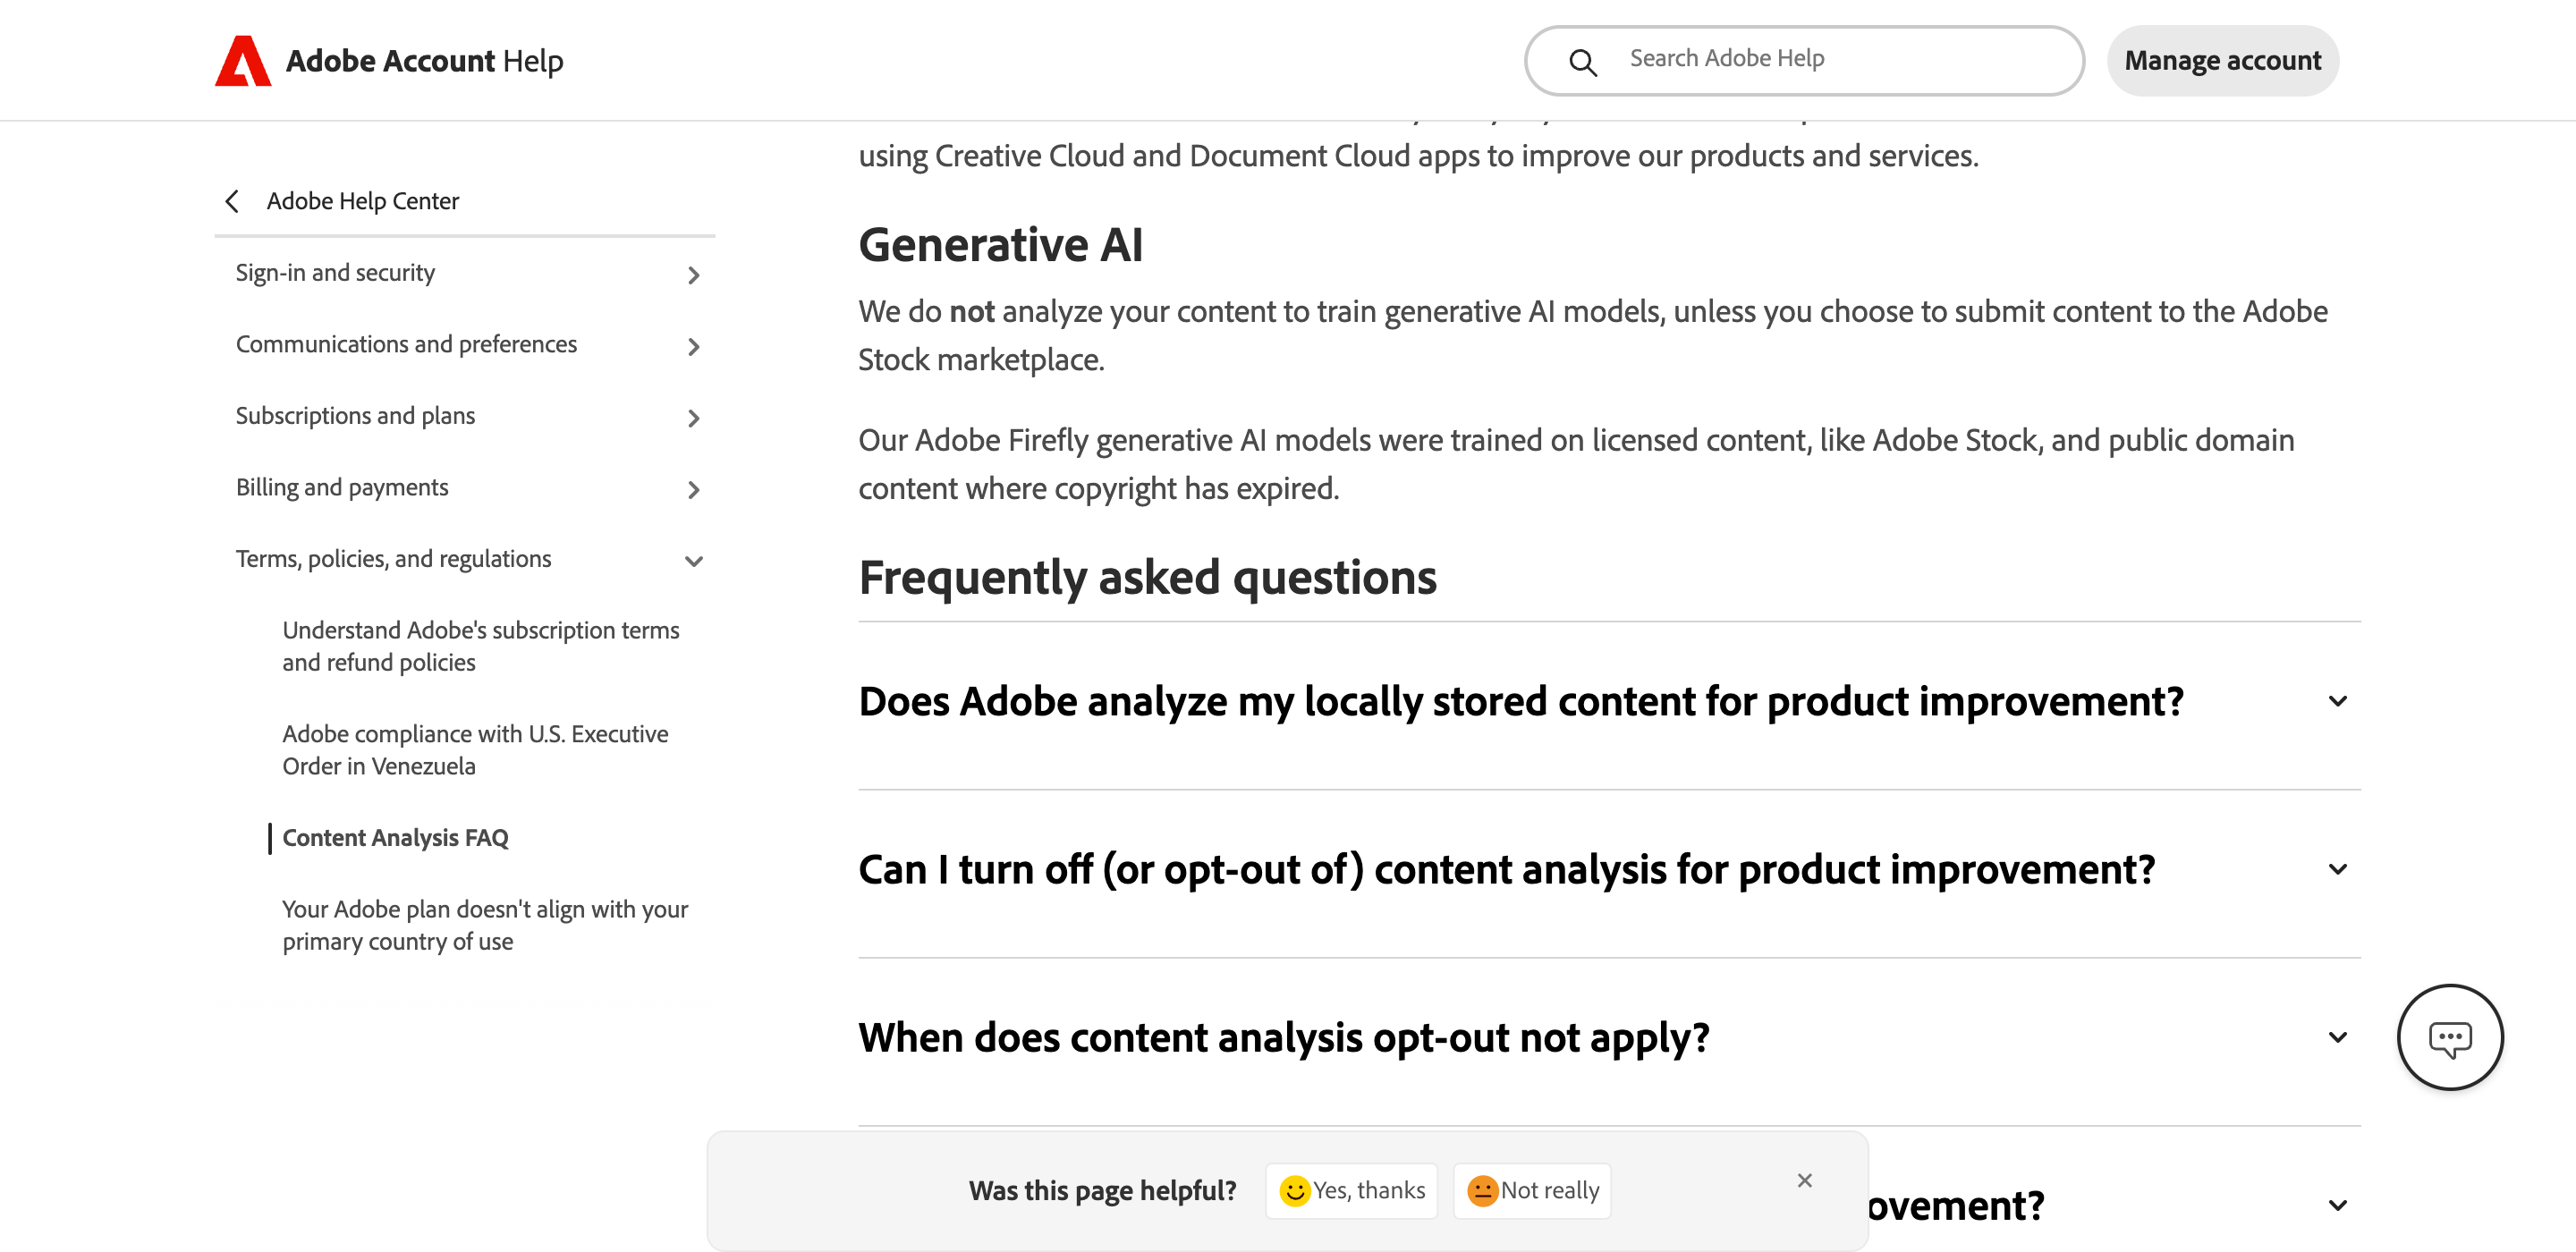Expand the partially hidden bottom FAQ chevron
This screenshot has width=2576, height=1252.
click(2337, 1205)
